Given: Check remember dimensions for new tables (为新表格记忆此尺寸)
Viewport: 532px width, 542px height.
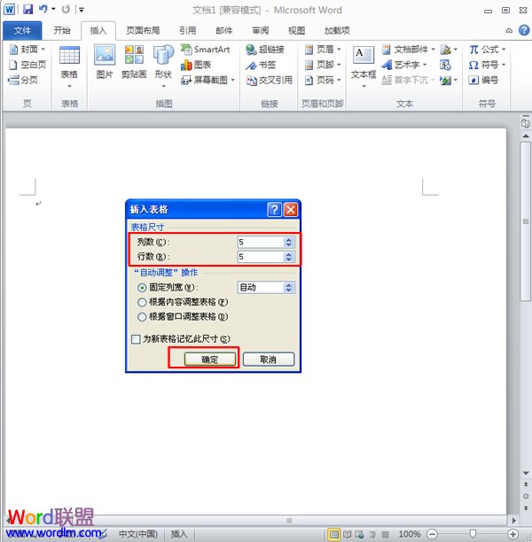Looking at the screenshot, I should click(x=136, y=339).
